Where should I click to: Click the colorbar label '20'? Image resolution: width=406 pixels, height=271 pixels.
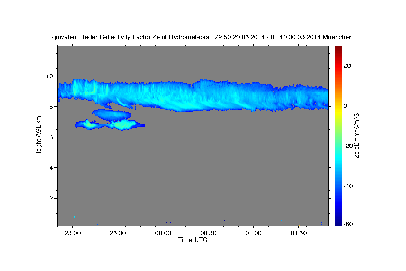pos(347,66)
